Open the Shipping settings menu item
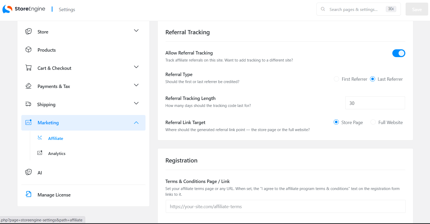The image size is (430, 224). click(x=83, y=104)
